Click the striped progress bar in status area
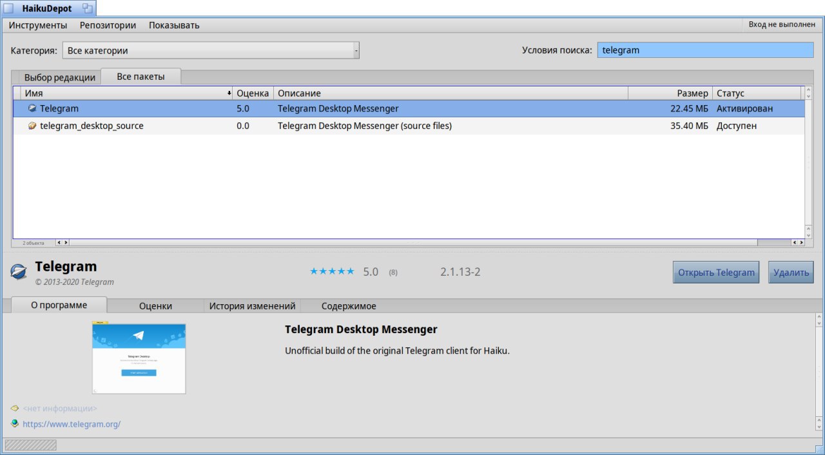Viewport: 825px width, 455px height. click(x=30, y=445)
